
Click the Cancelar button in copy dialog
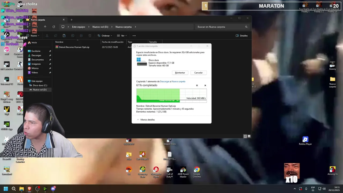198,73
